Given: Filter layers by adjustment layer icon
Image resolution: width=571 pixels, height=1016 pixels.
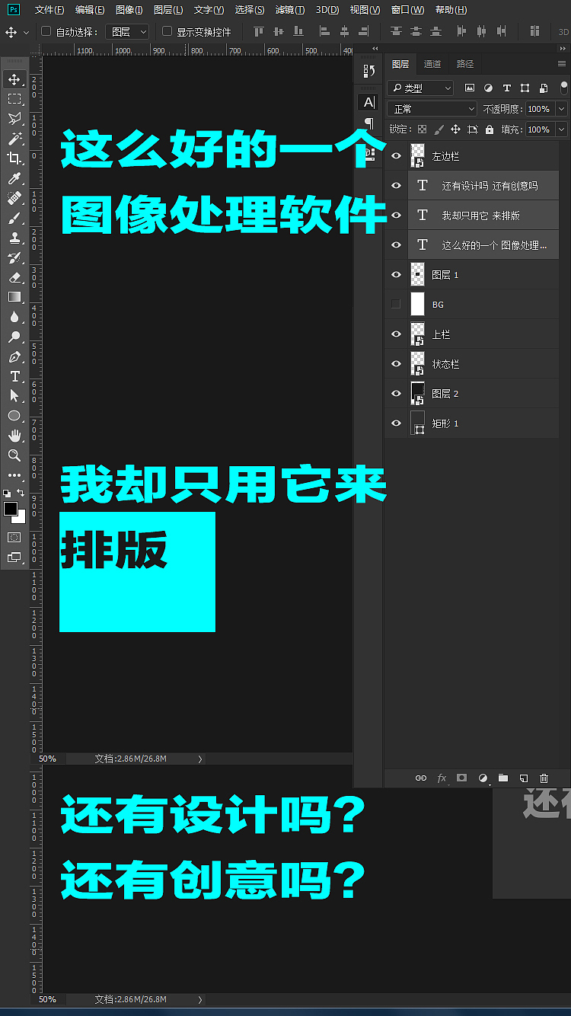Looking at the screenshot, I should (x=488, y=88).
